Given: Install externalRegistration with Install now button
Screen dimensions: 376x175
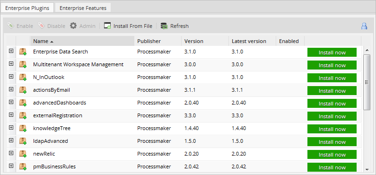Looking at the screenshot, I should tap(332, 116).
